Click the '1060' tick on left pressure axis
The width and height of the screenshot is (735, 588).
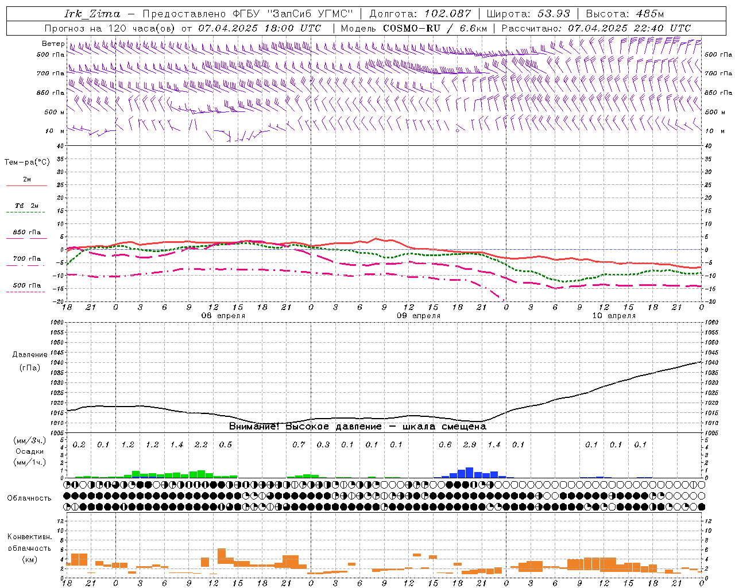tap(58, 323)
